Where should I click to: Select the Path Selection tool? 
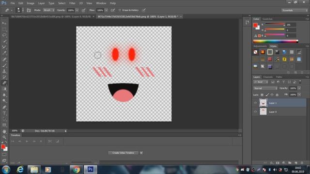(x=4, y=119)
